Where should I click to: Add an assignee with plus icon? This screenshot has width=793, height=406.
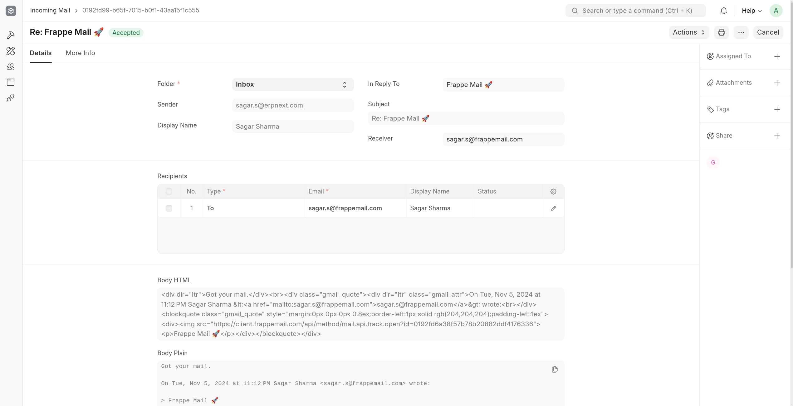(777, 56)
